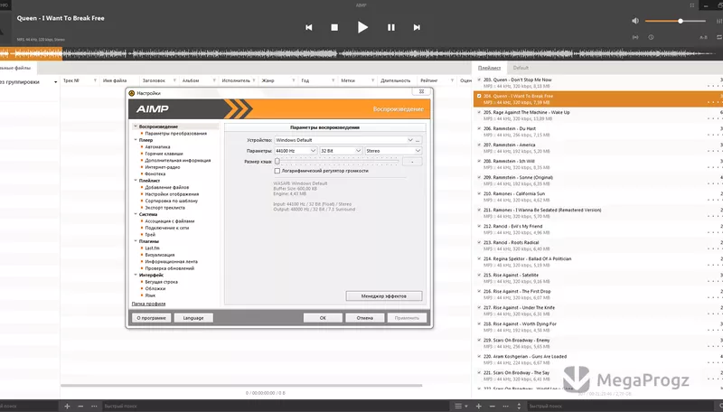
Task: Click the icon left of the clock icon
Action: pyautogui.click(x=635, y=37)
